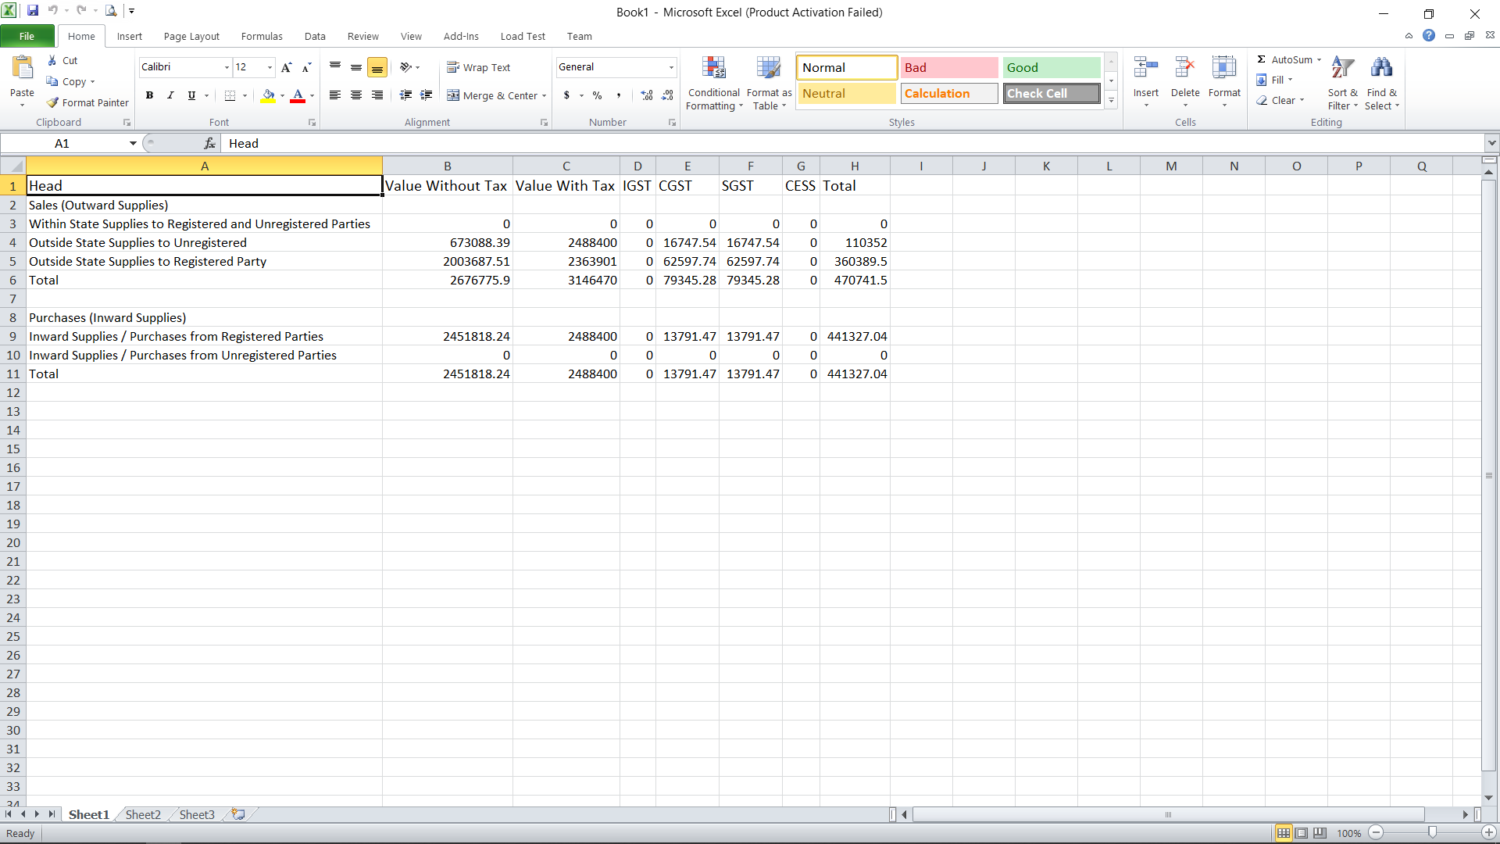This screenshot has width=1500, height=844.
Task: Open the General number format dropdown
Action: [670, 67]
